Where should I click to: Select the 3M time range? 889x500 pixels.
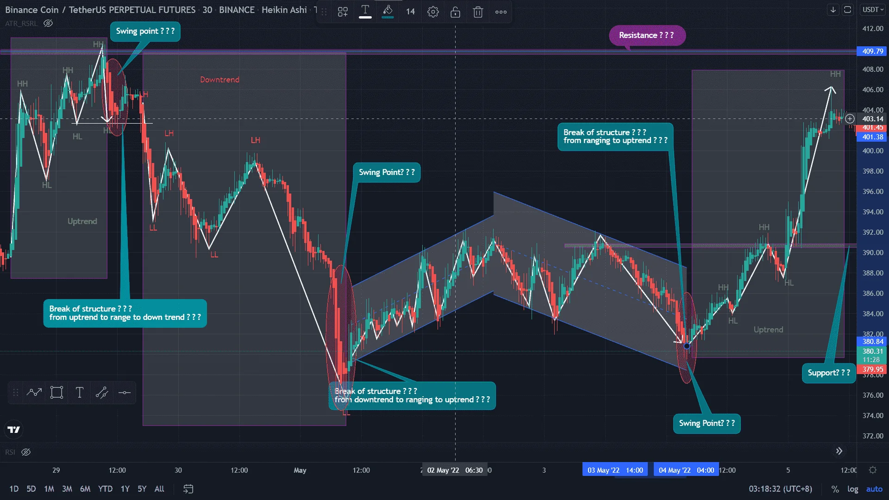click(x=67, y=489)
